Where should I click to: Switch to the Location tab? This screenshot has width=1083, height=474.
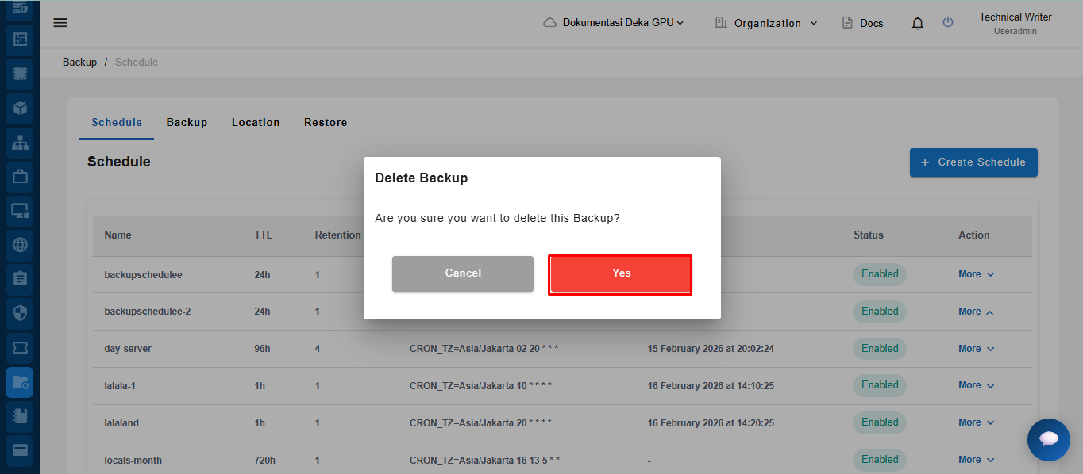pyautogui.click(x=256, y=122)
